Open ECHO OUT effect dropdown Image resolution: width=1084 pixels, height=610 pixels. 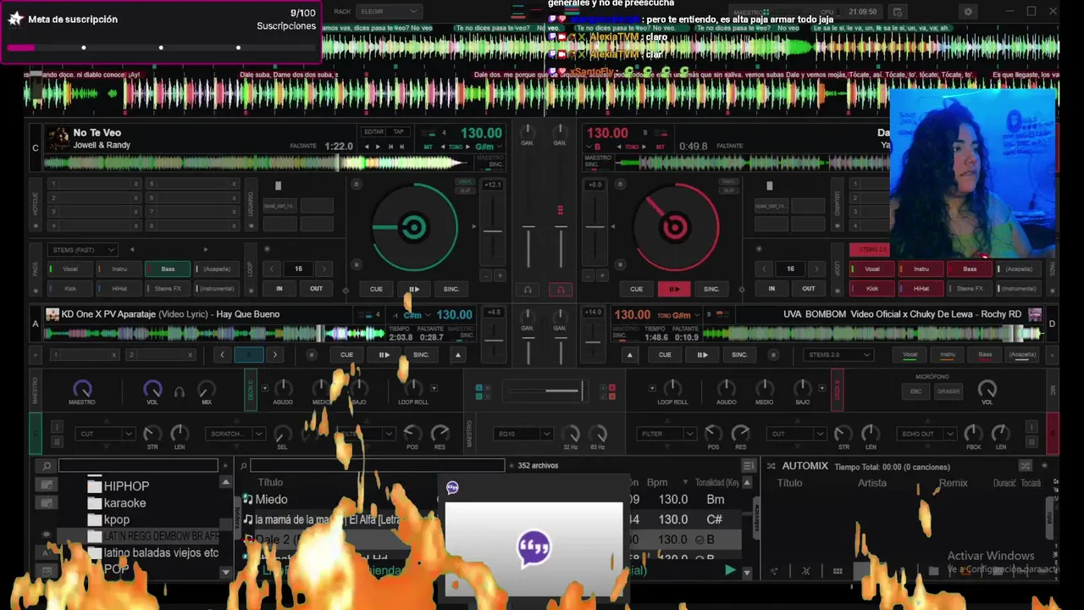[927, 434]
